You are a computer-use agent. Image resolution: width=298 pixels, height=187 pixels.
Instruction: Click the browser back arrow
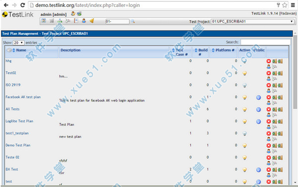[6, 5]
